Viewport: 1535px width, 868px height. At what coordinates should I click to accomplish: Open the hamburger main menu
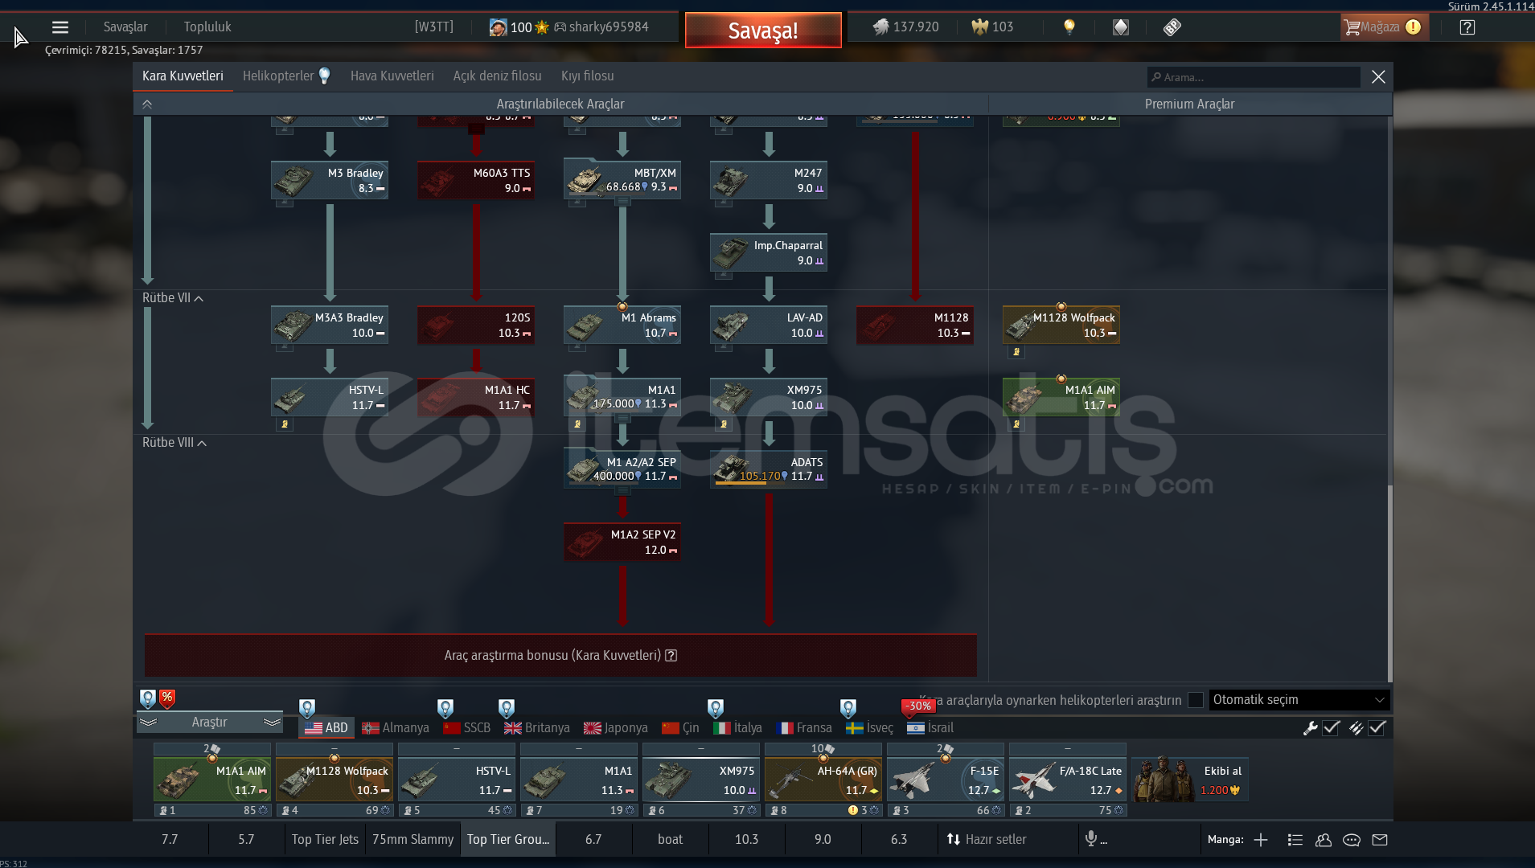click(x=60, y=27)
